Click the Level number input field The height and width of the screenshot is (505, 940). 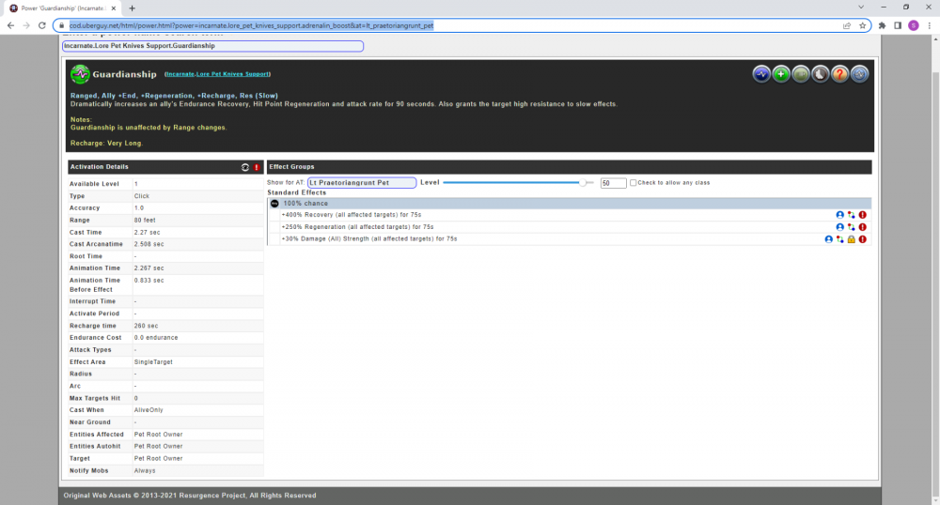coord(613,183)
